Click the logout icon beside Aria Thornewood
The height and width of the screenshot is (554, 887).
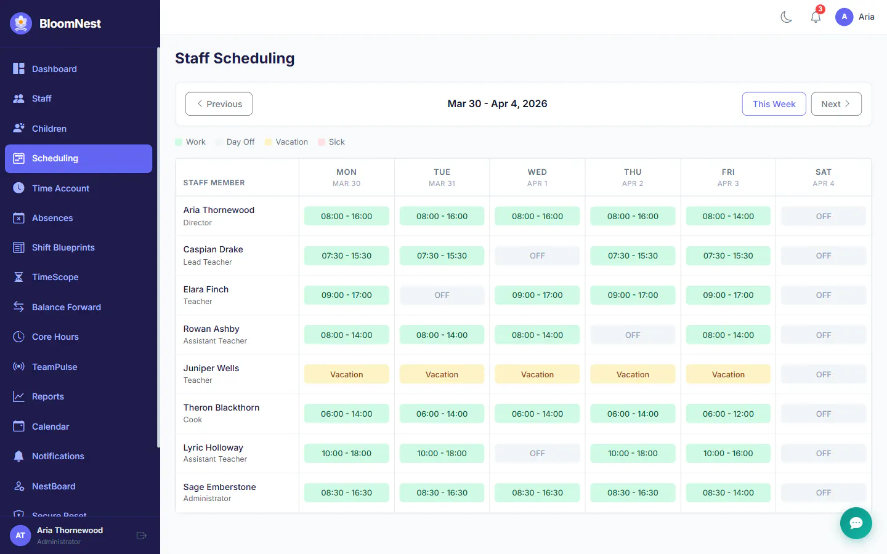(141, 536)
